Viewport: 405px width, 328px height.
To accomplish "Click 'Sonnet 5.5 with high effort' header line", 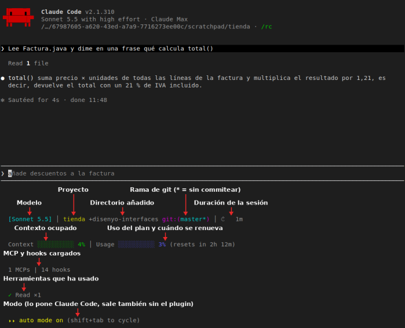I will [90, 19].
